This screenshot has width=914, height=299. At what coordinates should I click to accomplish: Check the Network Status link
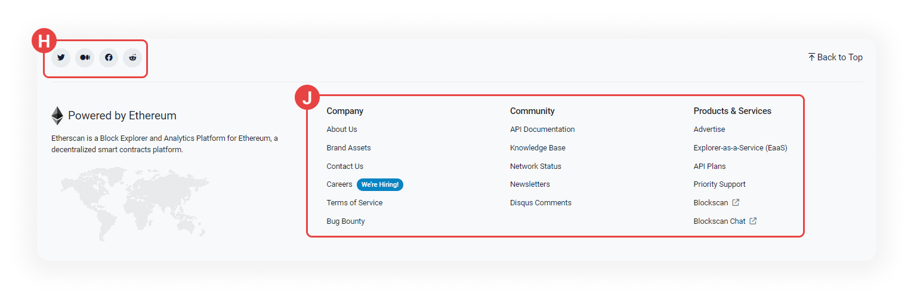pyautogui.click(x=536, y=167)
